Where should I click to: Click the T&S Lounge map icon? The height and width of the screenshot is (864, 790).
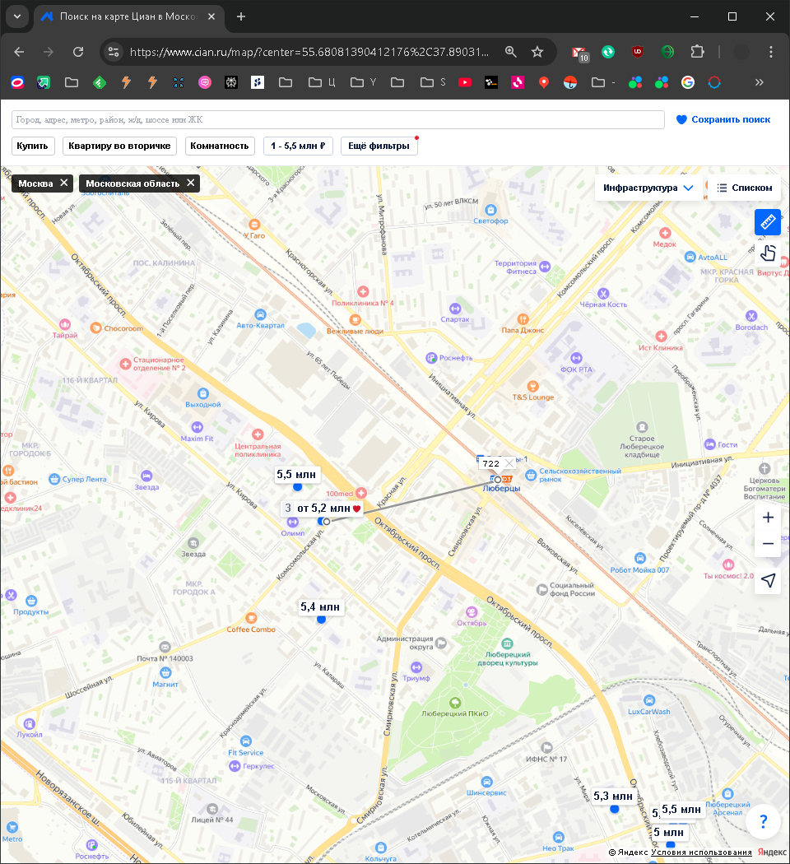coord(532,386)
